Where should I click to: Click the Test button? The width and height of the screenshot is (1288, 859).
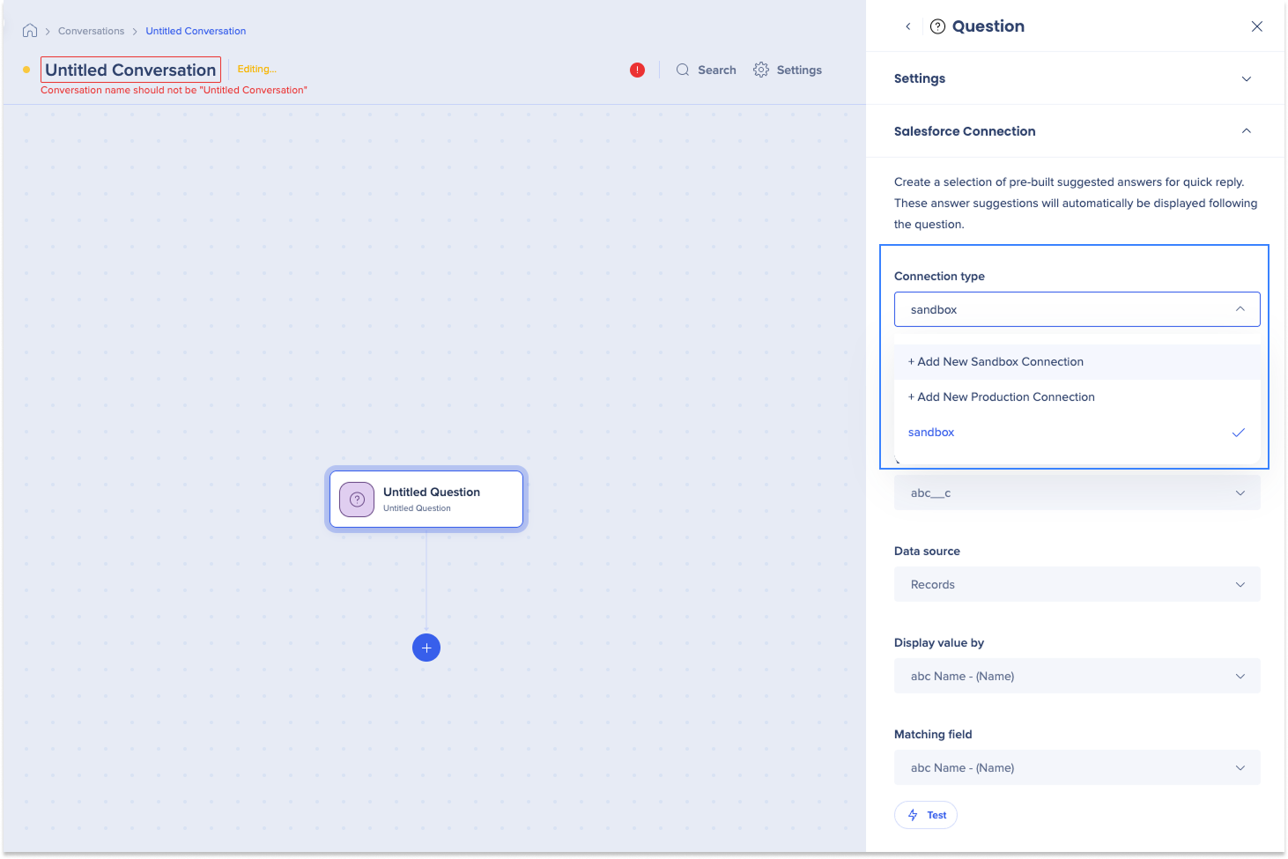point(926,815)
